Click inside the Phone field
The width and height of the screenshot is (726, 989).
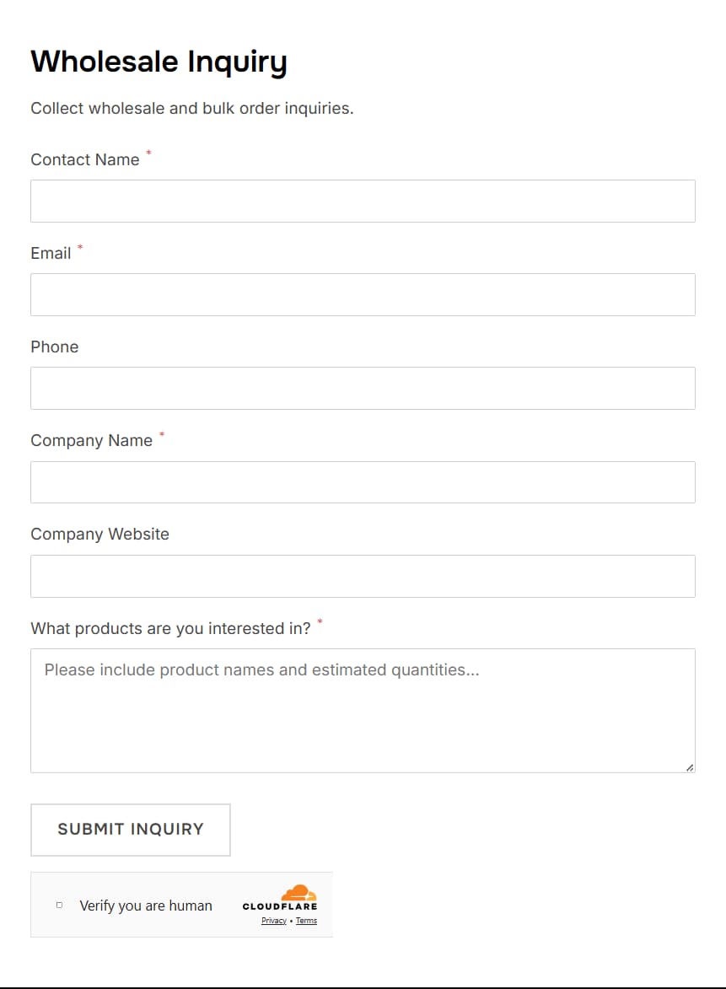click(363, 388)
